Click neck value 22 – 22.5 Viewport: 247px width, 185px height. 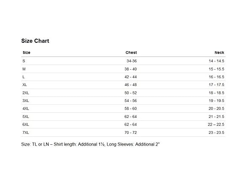click(216, 125)
